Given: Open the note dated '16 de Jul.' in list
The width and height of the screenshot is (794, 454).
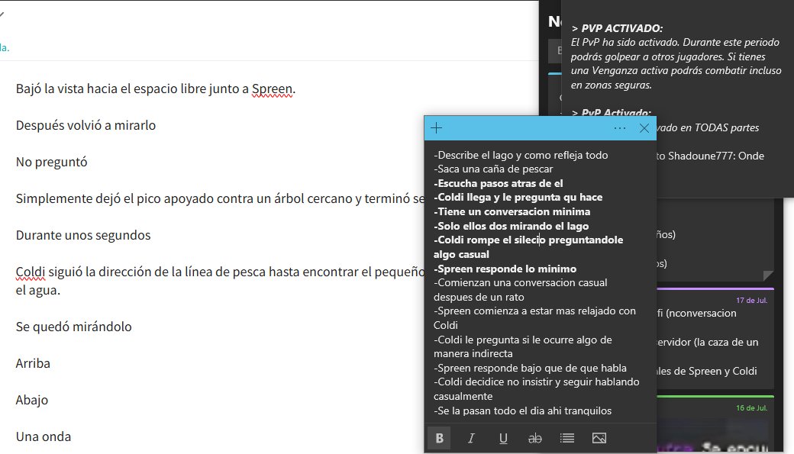Looking at the screenshot, I should (x=715, y=424).
